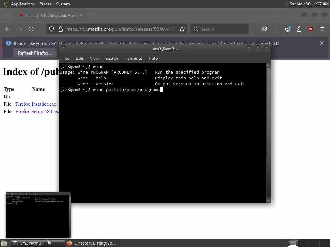This screenshot has height=247, width=330.
Task: Go back using Firefox back arrow
Action: click(x=8, y=29)
